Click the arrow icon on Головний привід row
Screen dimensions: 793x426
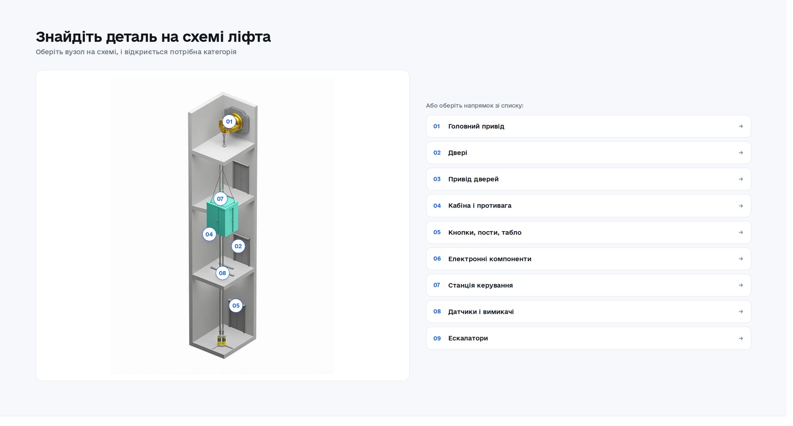(x=741, y=126)
